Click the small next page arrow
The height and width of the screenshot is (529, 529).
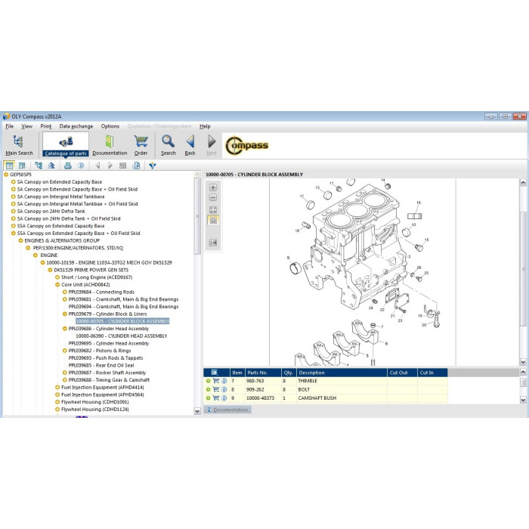point(110,166)
